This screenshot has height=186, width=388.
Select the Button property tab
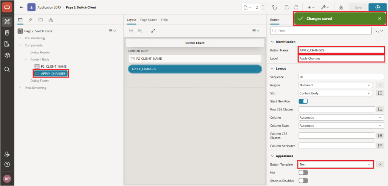pos(275,20)
